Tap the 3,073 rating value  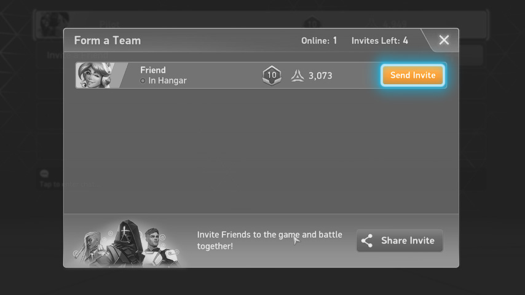[320, 76]
